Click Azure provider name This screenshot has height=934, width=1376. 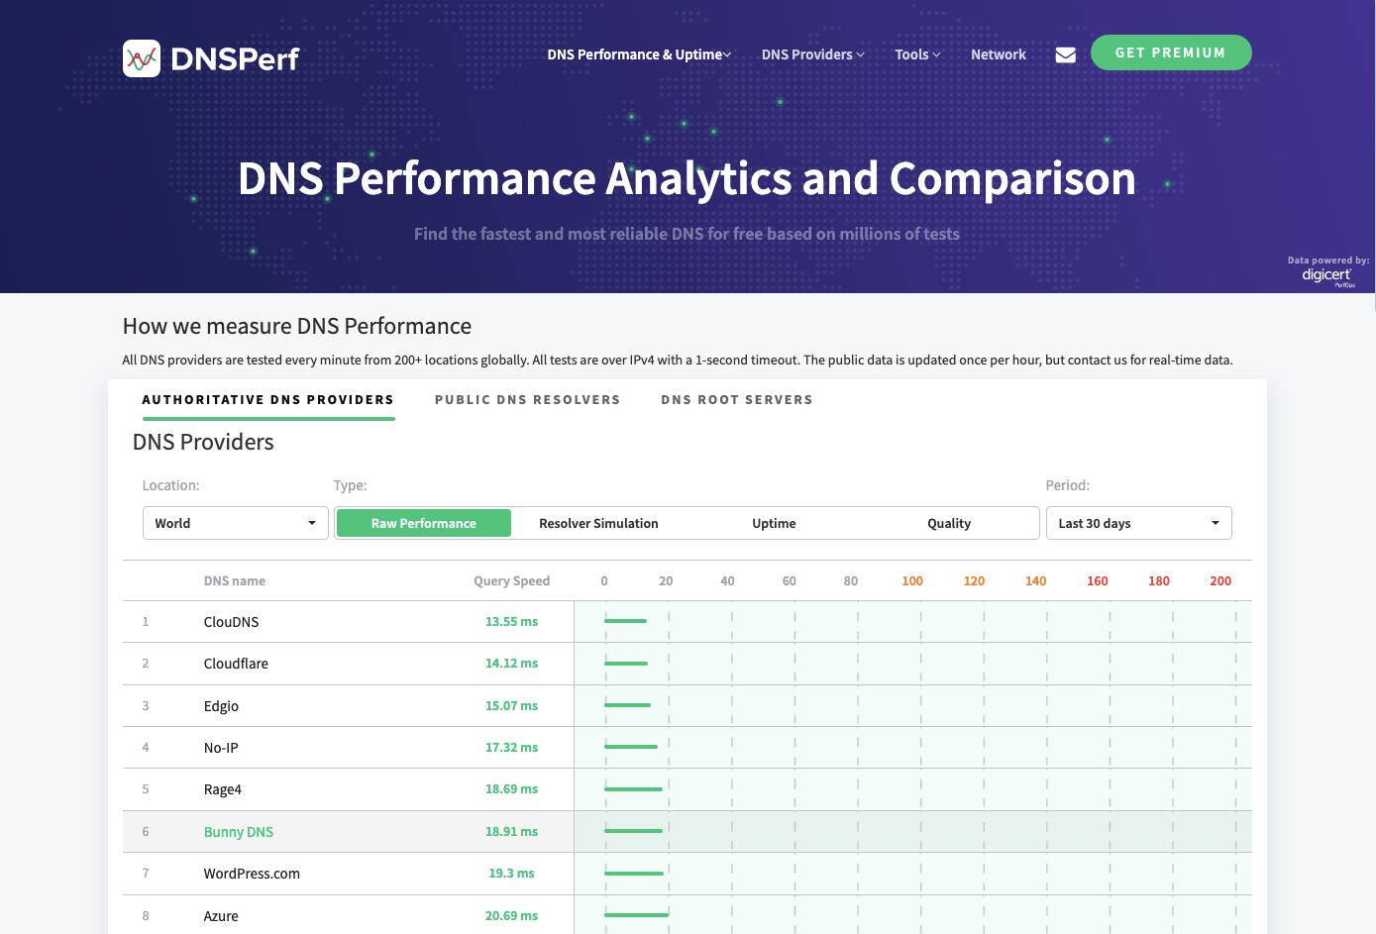coord(221,916)
